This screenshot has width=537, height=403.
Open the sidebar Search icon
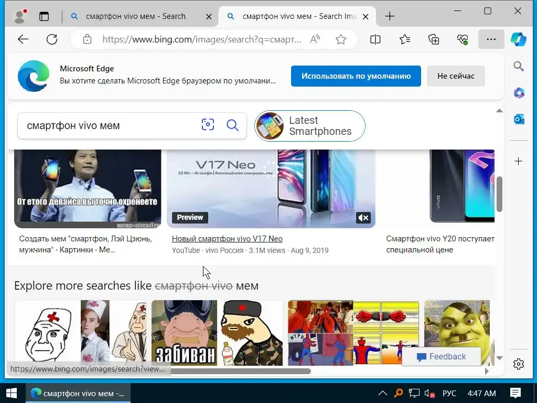coord(519,66)
